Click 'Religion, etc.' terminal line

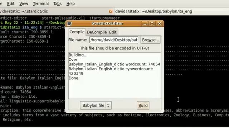point(18,120)
